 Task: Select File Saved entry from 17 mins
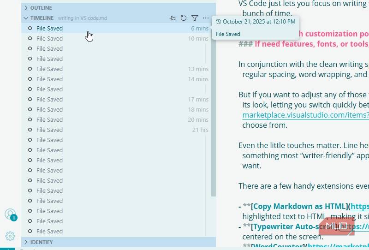pos(116,99)
